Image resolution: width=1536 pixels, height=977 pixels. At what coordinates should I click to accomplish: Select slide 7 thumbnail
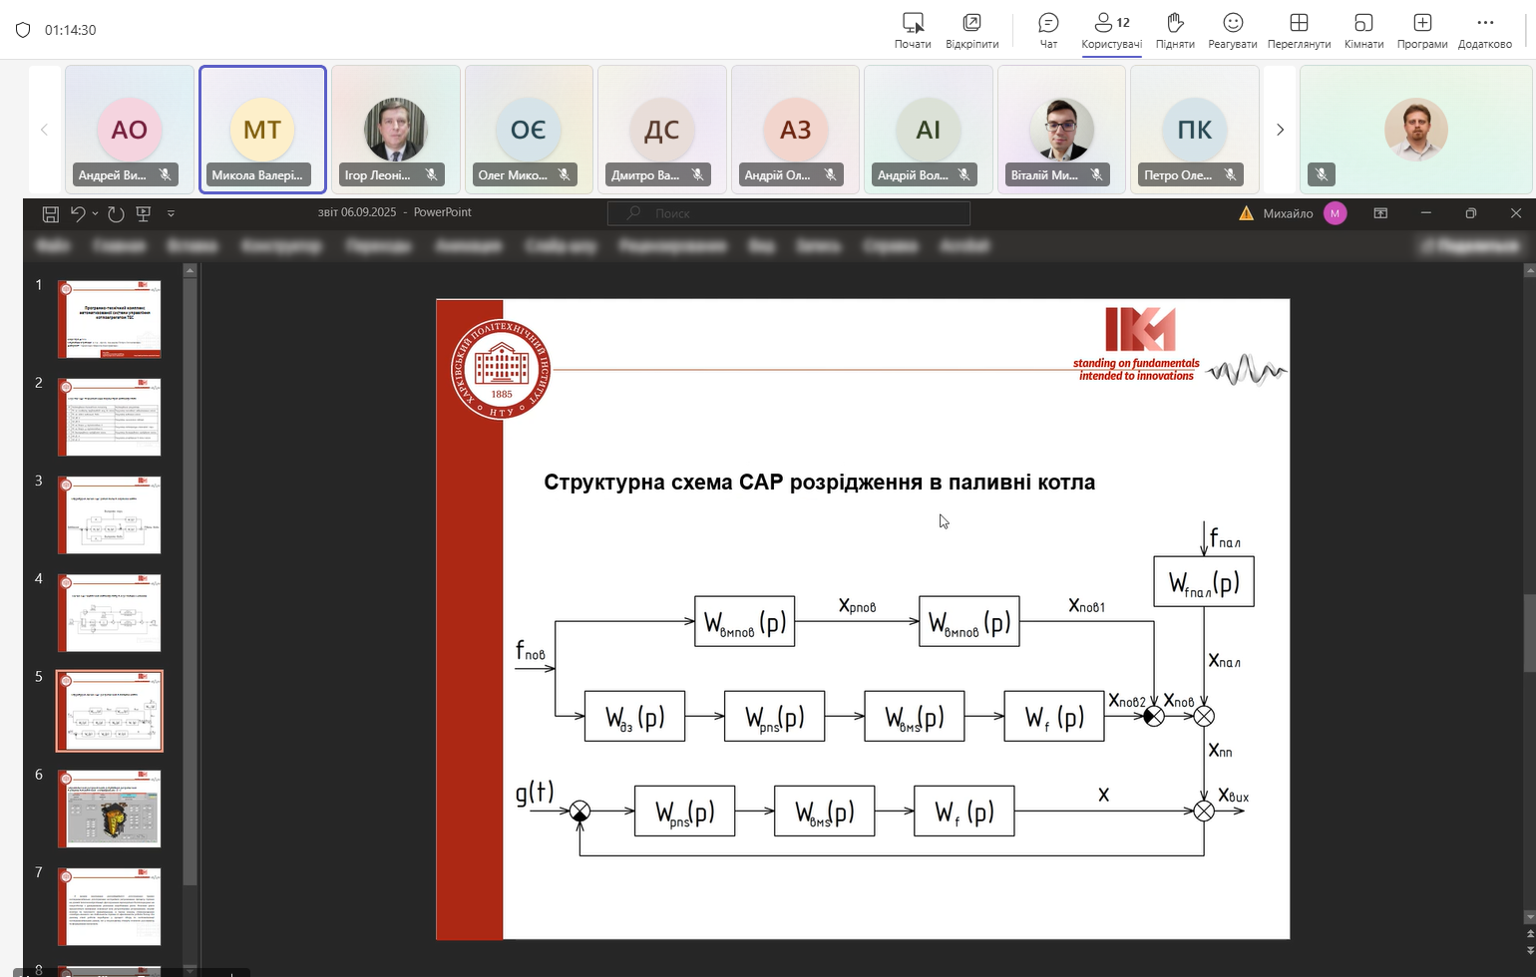coord(110,906)
